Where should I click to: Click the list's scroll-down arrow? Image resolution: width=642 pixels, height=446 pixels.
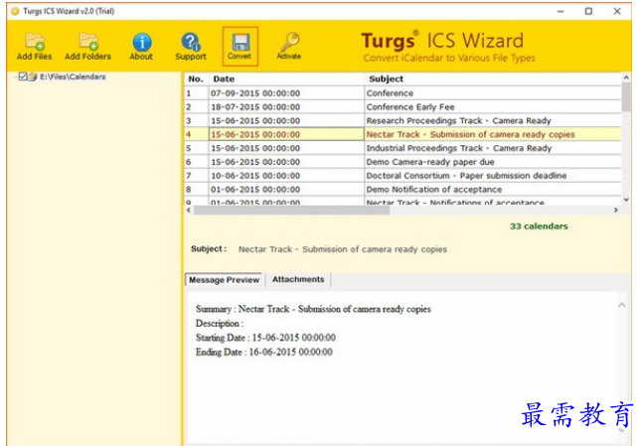click(x=626, y=200)
